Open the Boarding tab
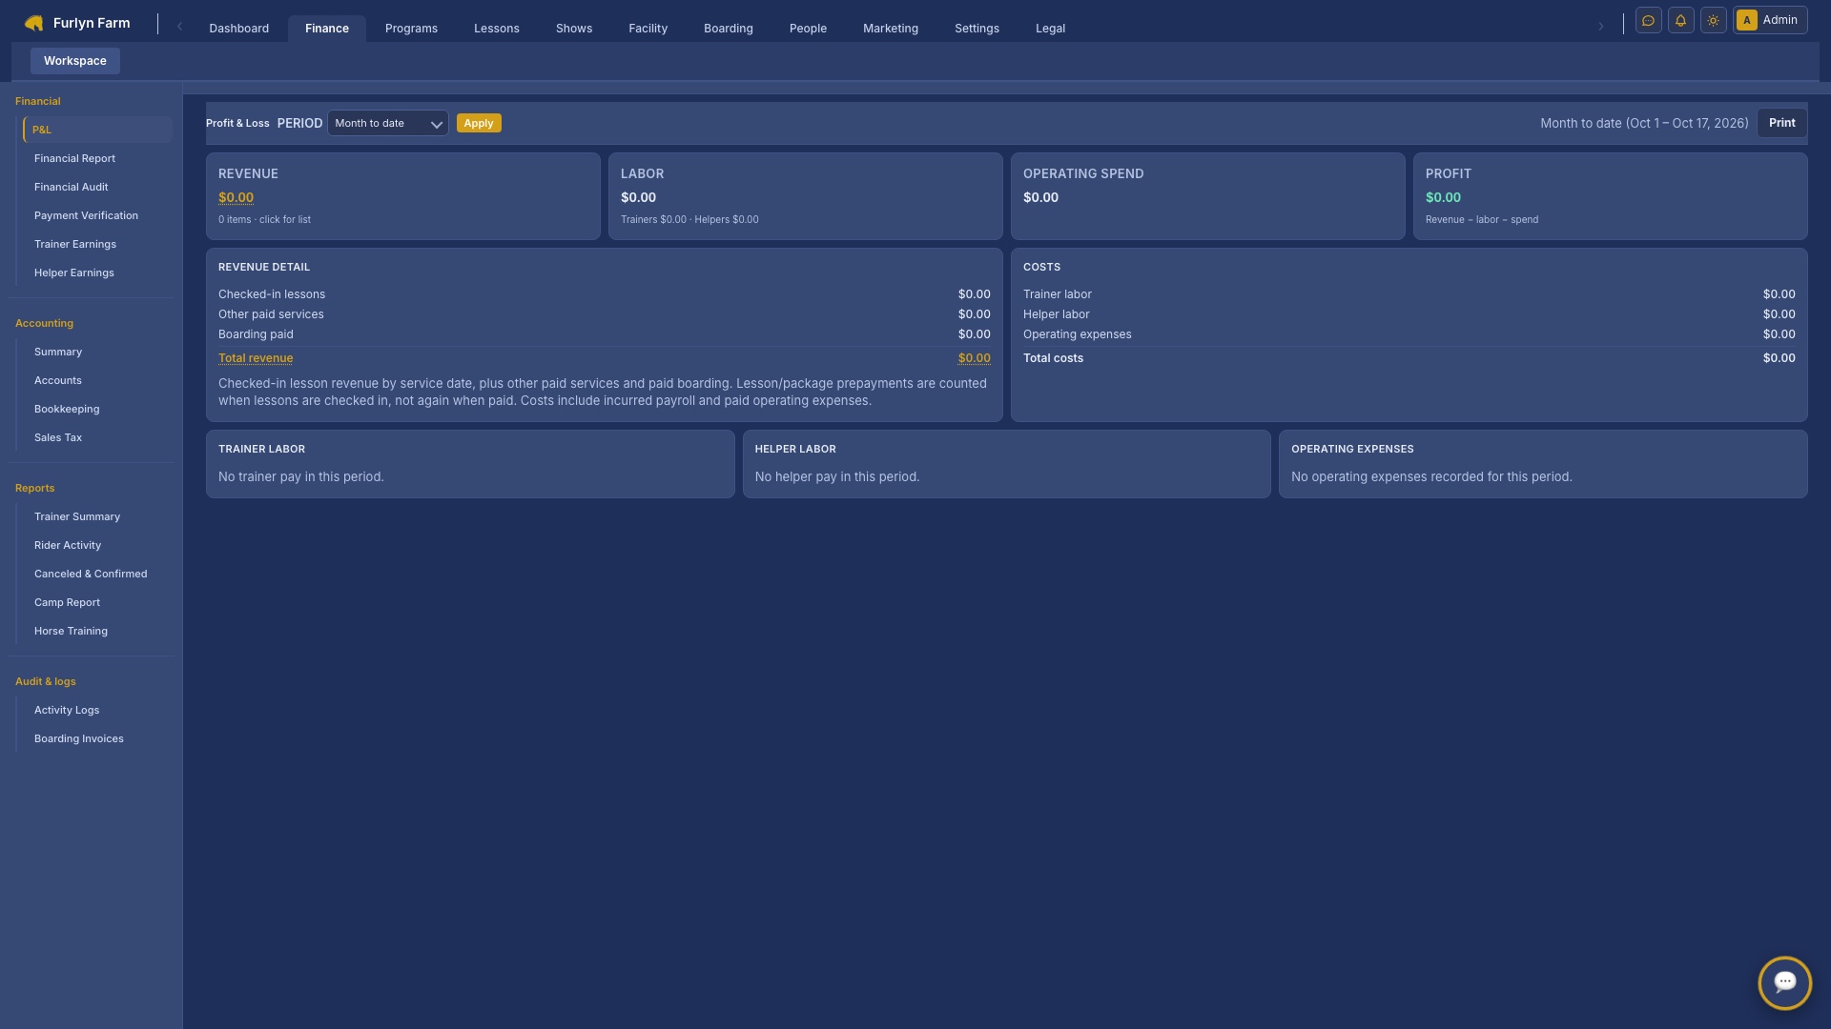Screen dimensions: 1831x1029 click(x=729, y=29)
